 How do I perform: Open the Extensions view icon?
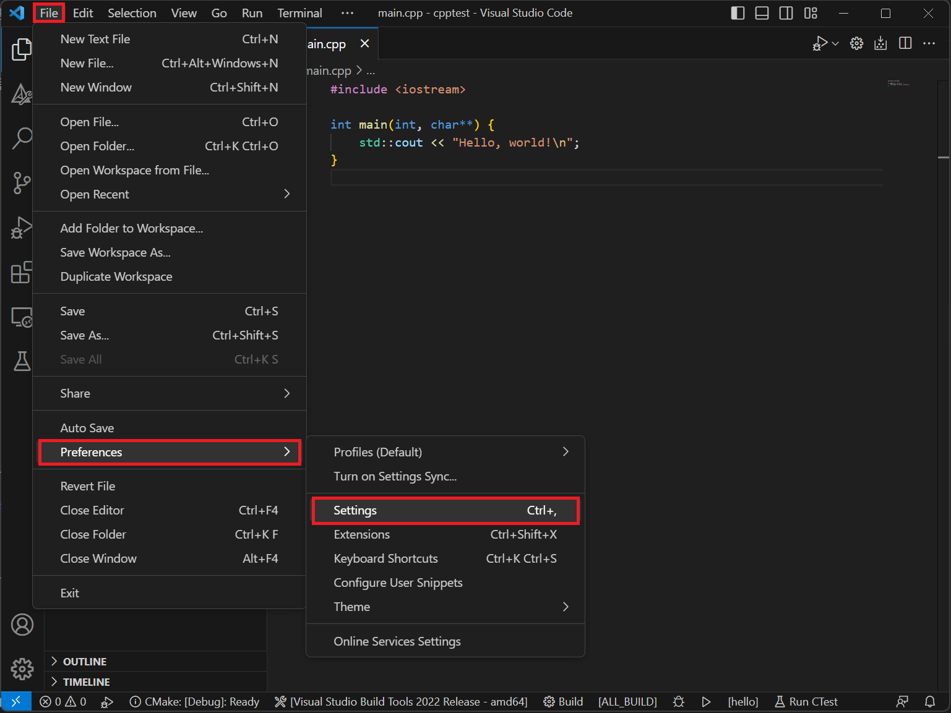pyautogui.click(x=22, y=272)
